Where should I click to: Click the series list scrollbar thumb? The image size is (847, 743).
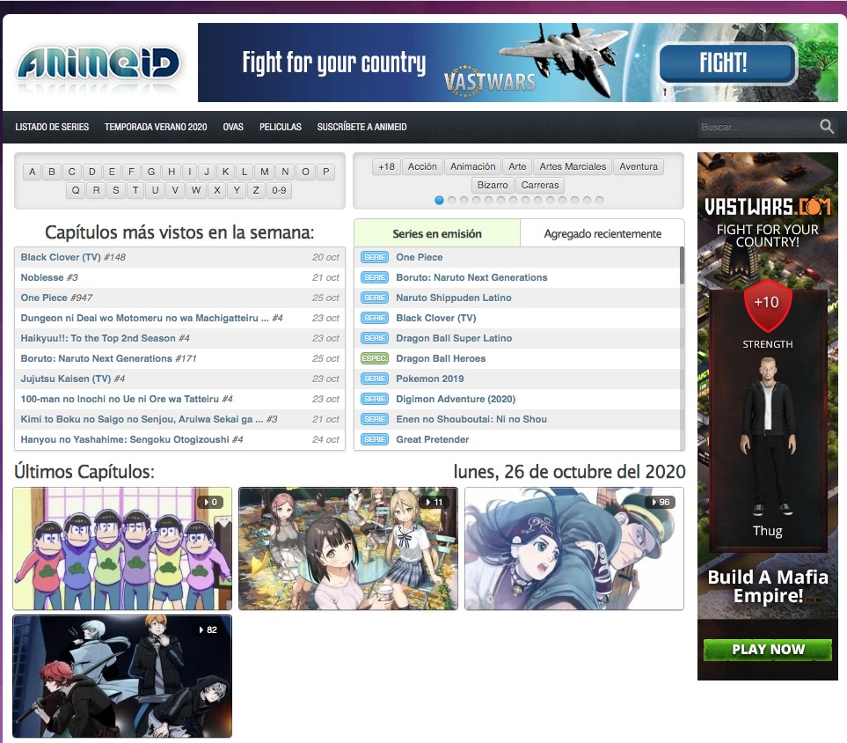[x=682, y=266]
